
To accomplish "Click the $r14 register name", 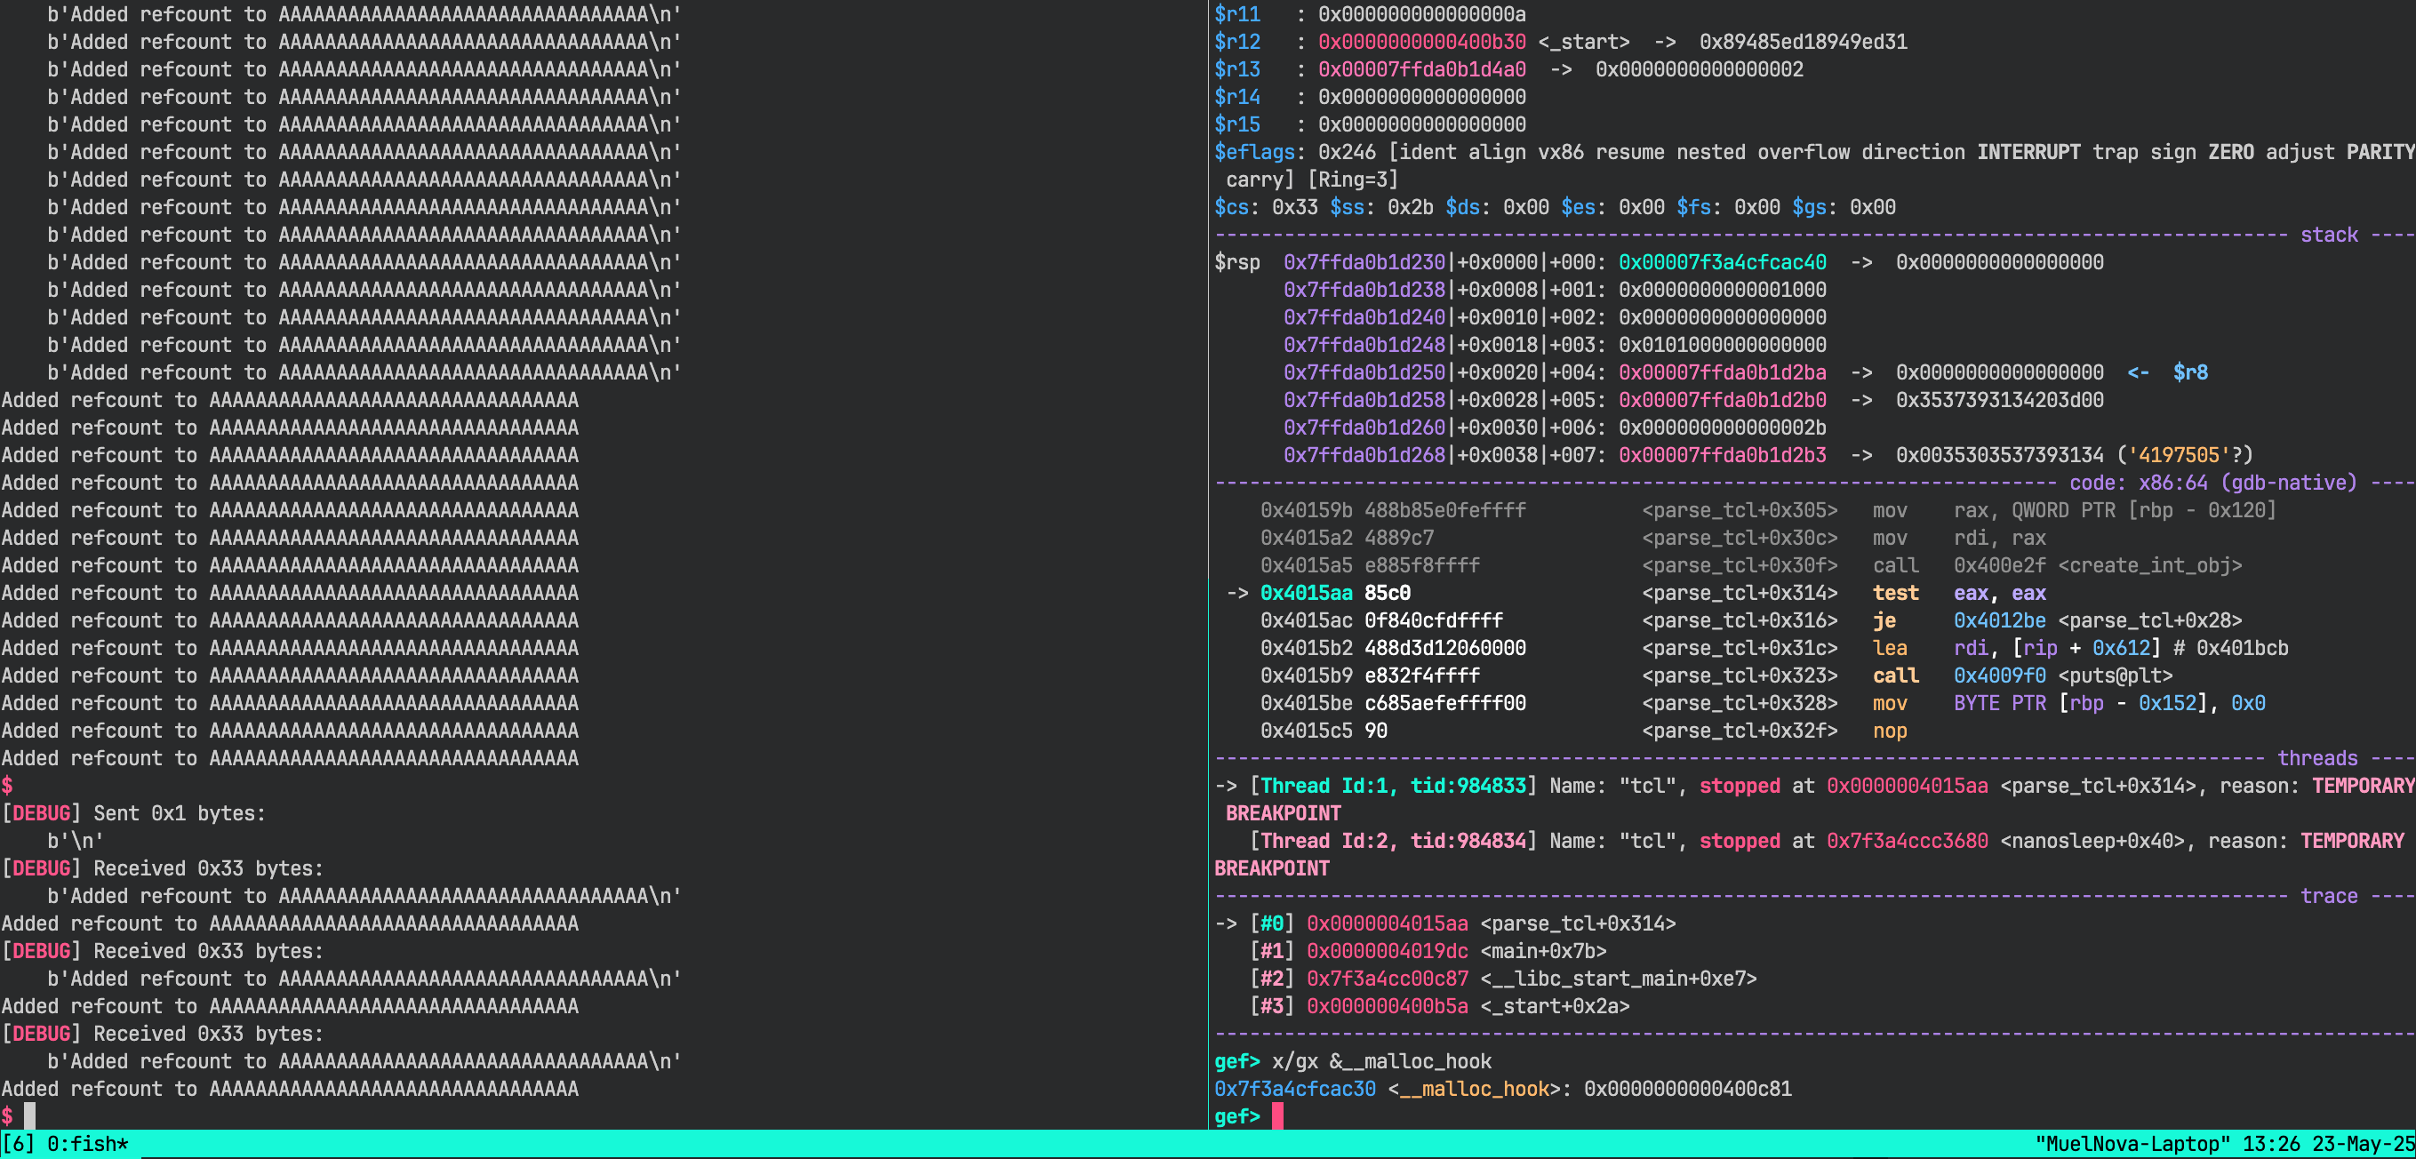I will click(x=1237, y=97).
